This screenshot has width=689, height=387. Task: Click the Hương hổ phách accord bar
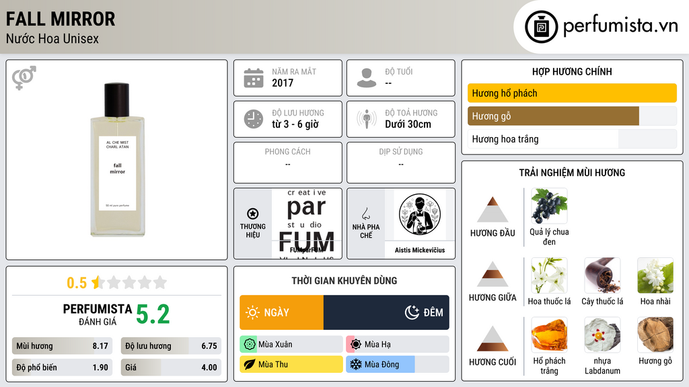572,93
